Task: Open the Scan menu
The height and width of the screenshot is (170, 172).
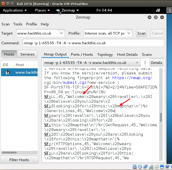Action: (5, 24)
